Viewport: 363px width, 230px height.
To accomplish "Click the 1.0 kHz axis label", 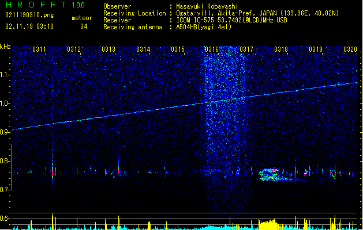I will 5,103.
